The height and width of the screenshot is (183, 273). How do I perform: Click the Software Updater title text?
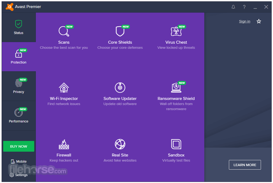point(120,99)
